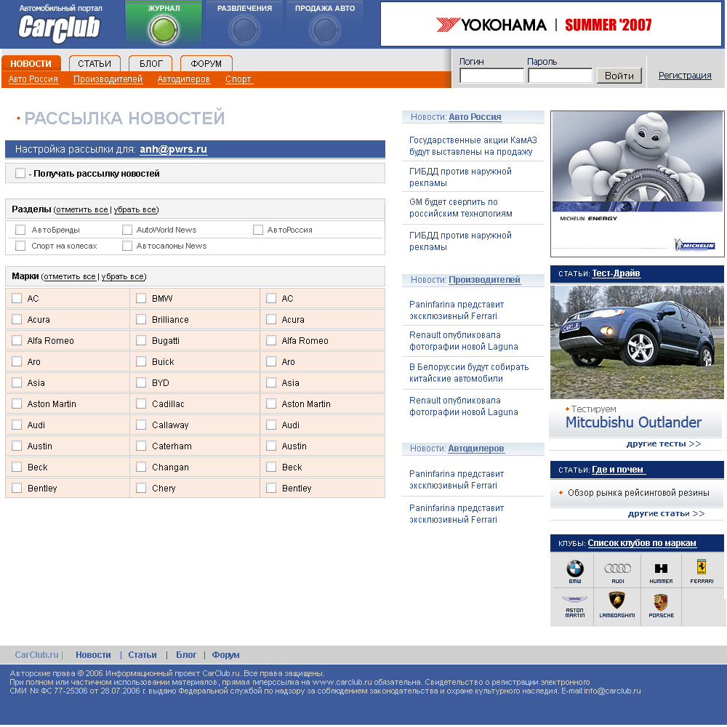Check Автосалоны News section

[127, 246]
